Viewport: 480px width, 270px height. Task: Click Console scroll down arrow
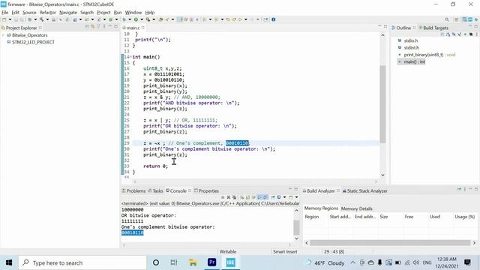click(296, 238)
